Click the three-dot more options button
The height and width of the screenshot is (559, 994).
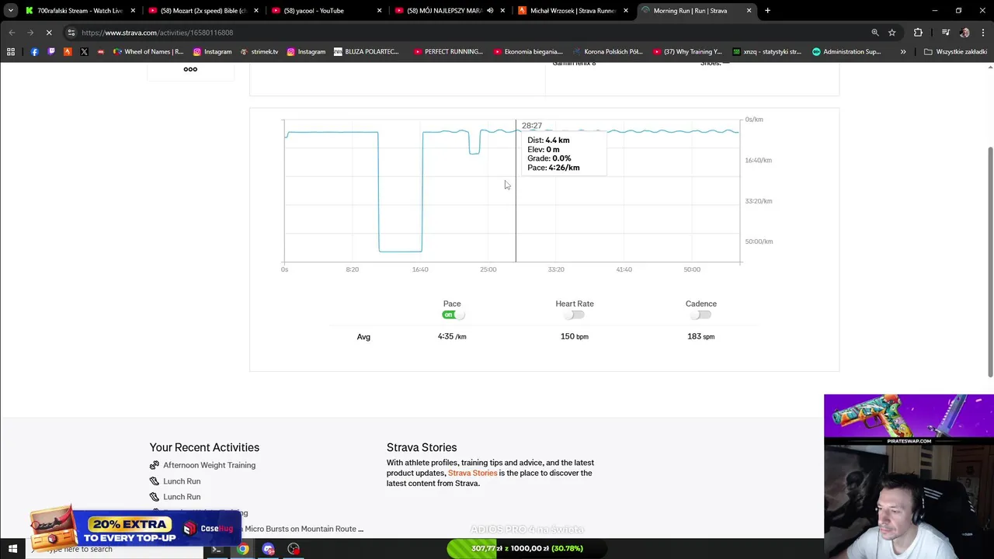click(190, 69)
